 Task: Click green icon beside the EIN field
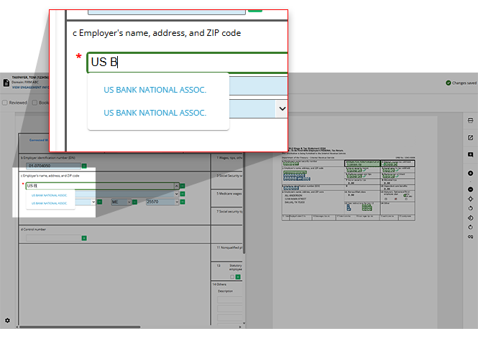(84, 166)
